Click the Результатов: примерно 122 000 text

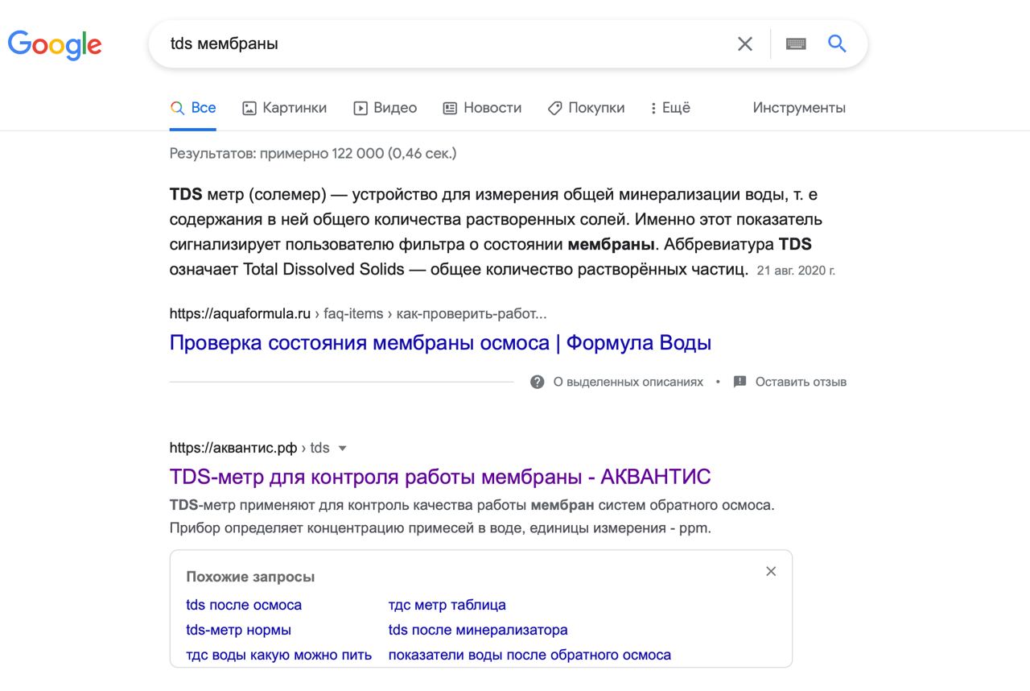coord(313,153)
